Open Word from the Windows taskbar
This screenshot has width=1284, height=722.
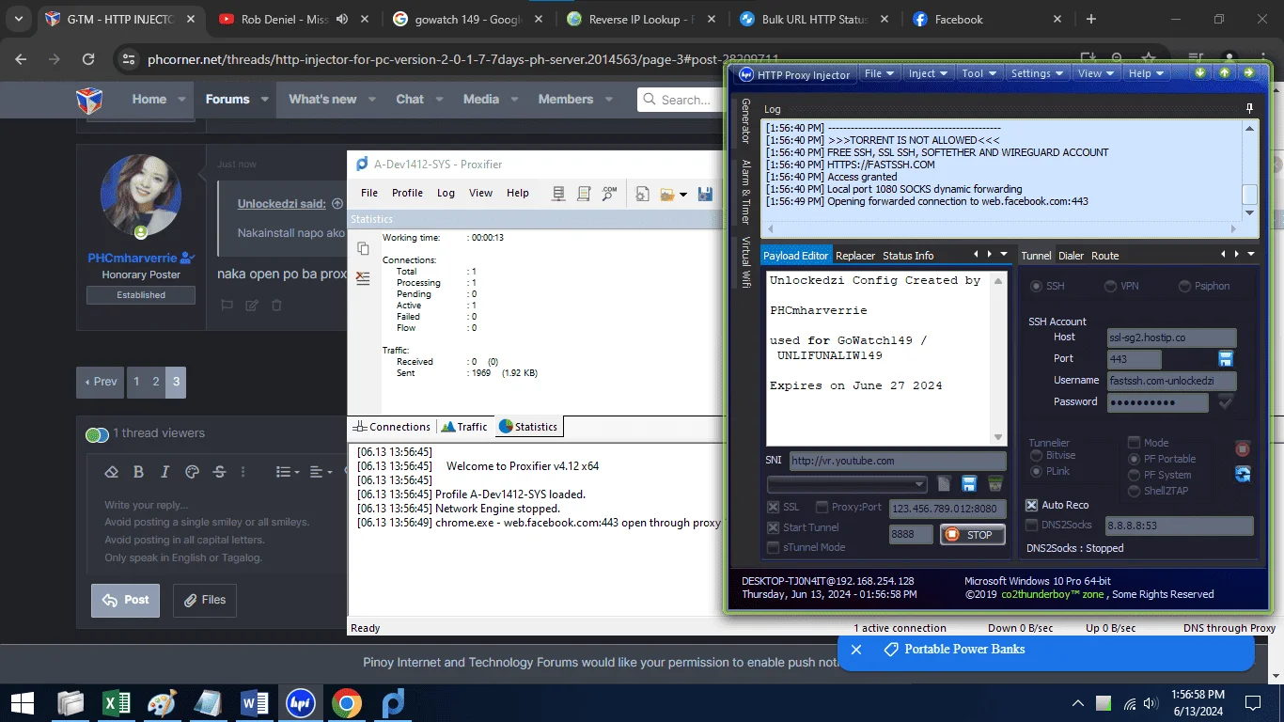tap(254, 703)
